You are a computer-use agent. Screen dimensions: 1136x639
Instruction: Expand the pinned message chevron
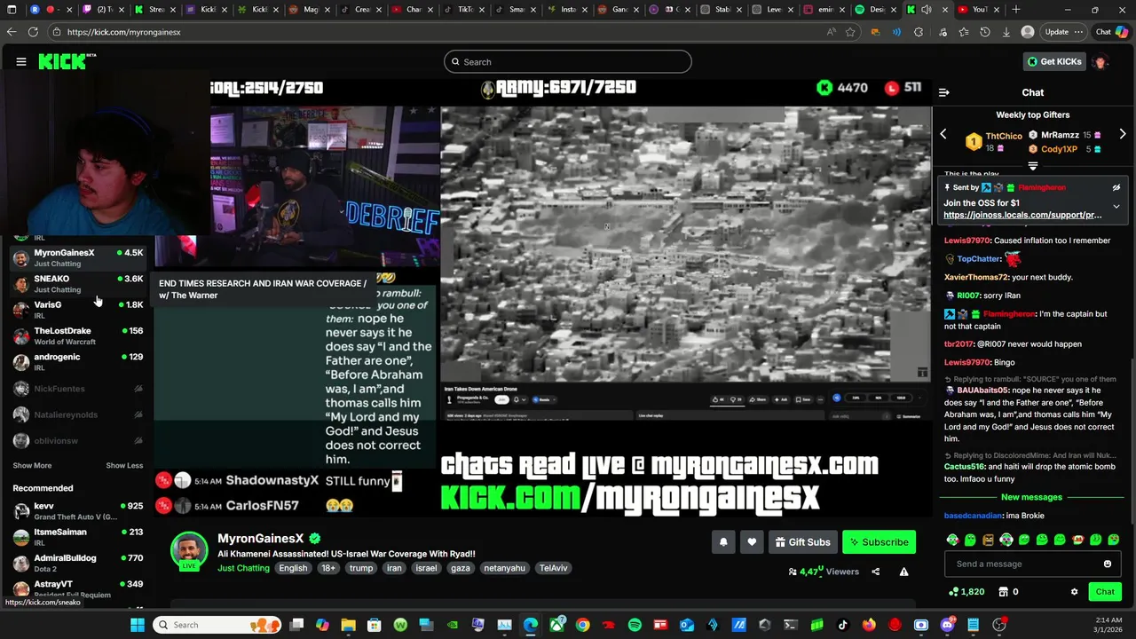coord(1116,207)
